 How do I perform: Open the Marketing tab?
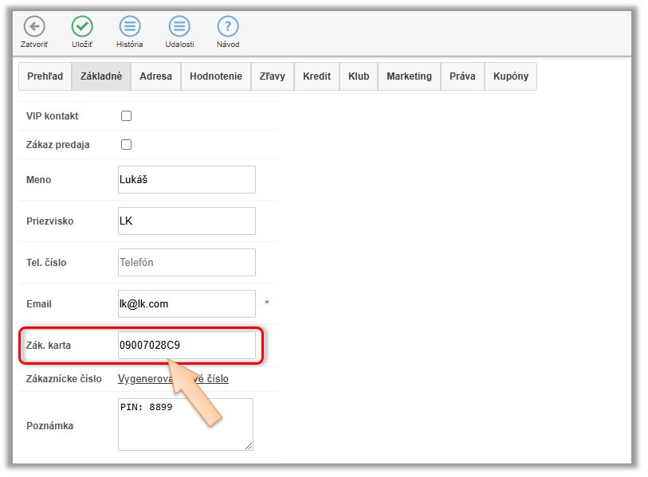409,76
